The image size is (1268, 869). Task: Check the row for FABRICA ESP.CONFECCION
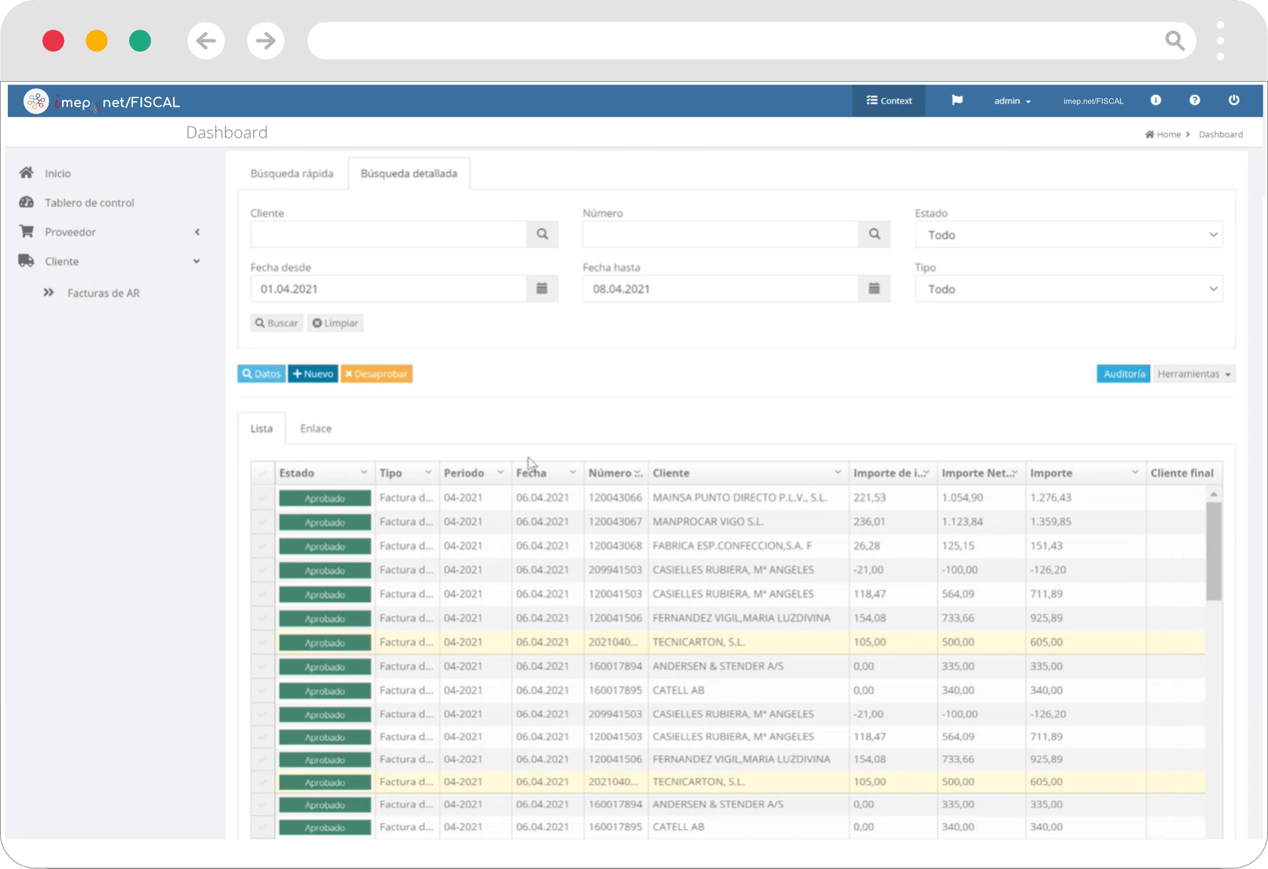click(x=262, y=546)
